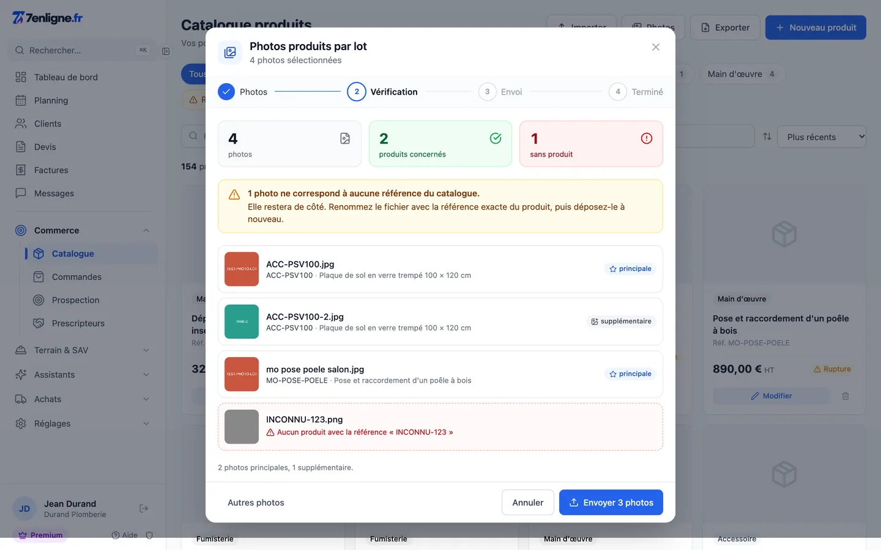Click the 2 produits concernés card

441,144
